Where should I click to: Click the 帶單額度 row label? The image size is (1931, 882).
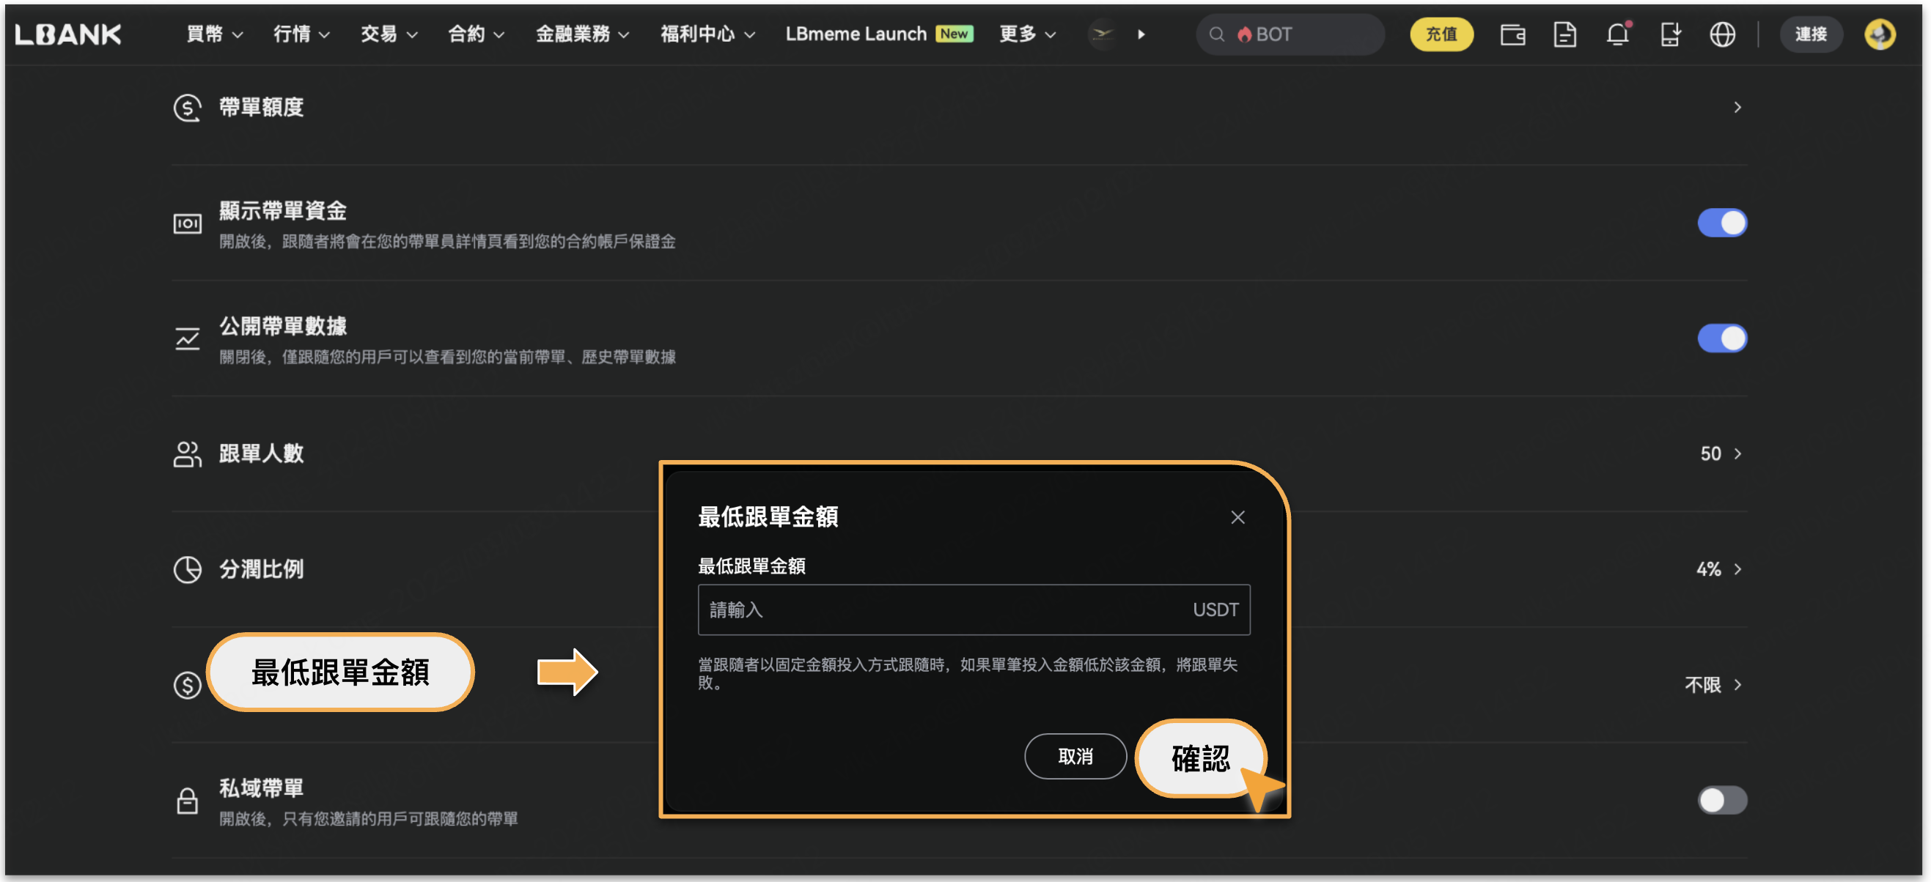261,108
